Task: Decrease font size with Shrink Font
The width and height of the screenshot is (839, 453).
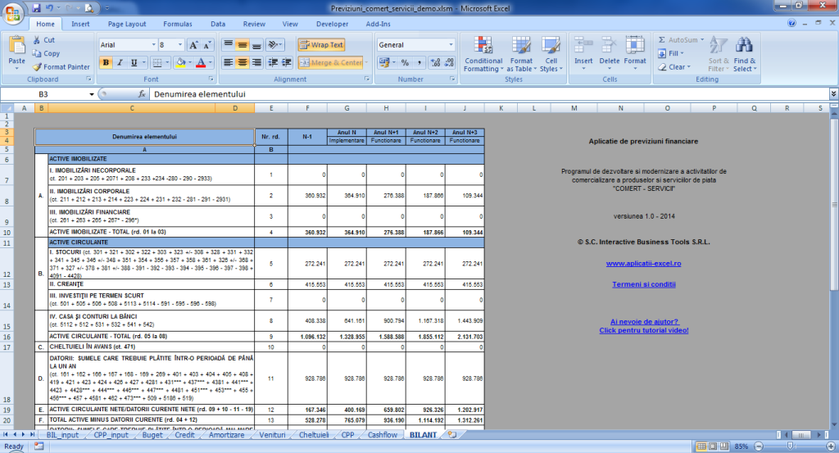Action: click(206, 45)
